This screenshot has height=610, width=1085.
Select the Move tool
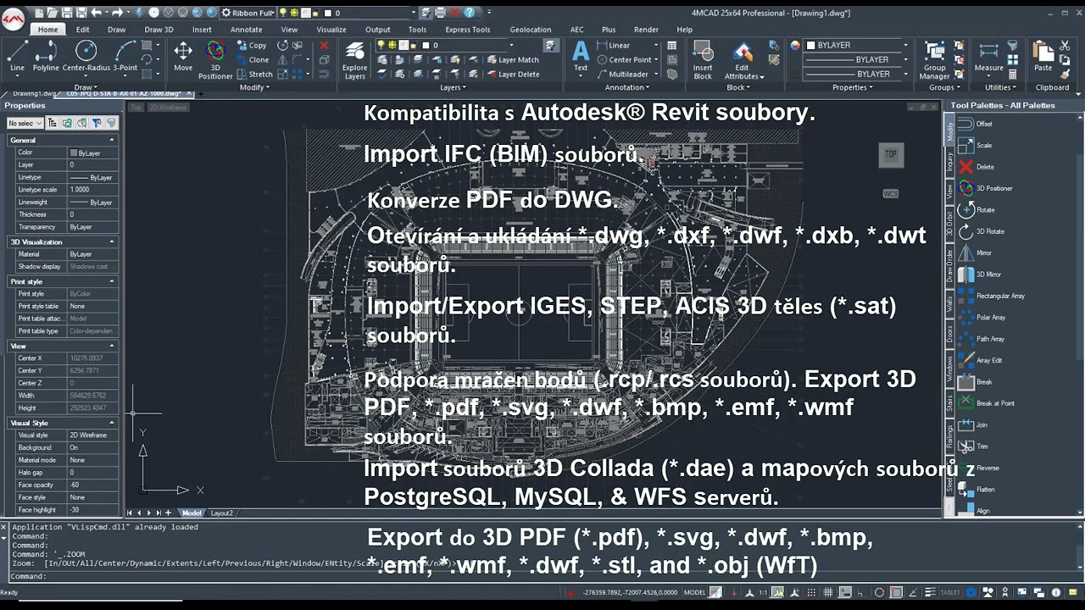pos(183,56)
